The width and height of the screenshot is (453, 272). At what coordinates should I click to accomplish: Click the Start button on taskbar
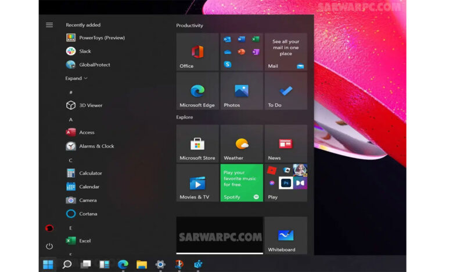point(48,264)
